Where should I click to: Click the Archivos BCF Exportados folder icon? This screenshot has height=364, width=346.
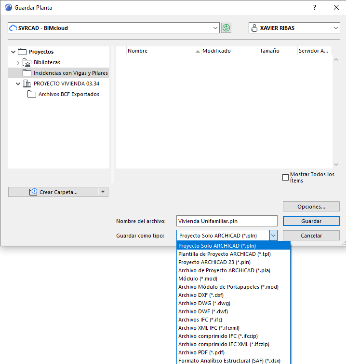(x=32, y=94)
